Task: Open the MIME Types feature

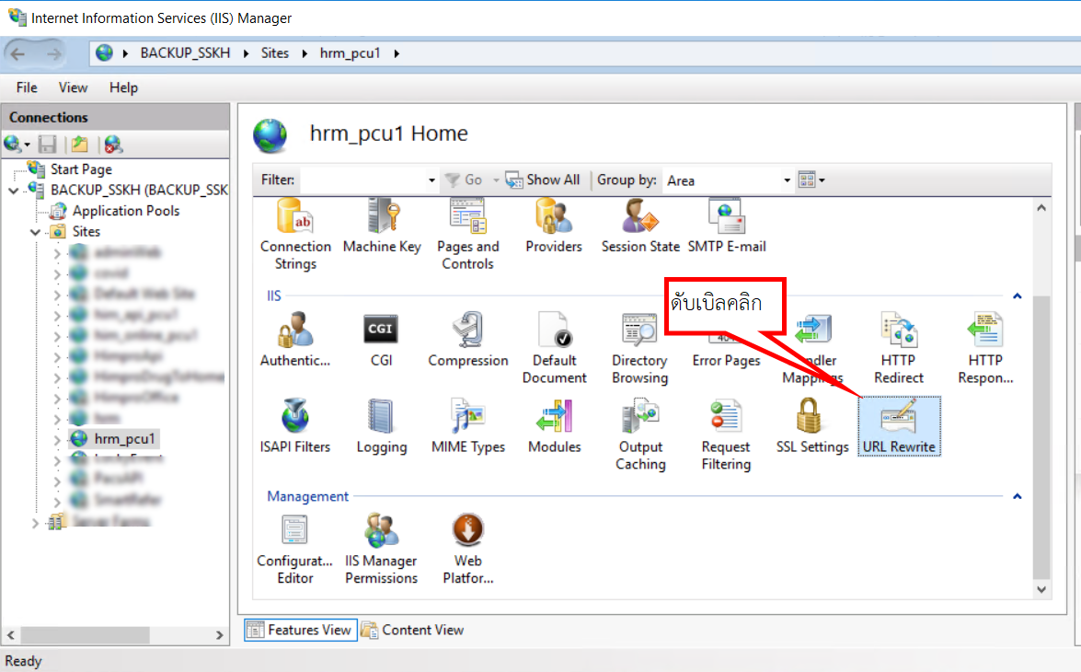Action: pyautogui.click(x=468, y=425)
